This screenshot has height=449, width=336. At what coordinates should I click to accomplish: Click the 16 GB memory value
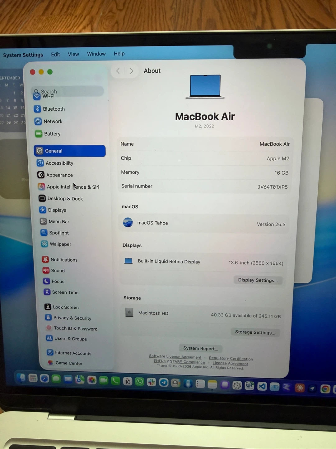[x=281, y=173]
